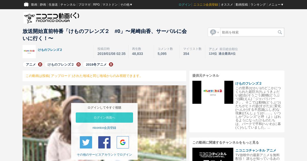Screen dimensions: 307x161
Task: Open the 生放送 menu item
Action: pyautogui.click(x=53, y=5)
